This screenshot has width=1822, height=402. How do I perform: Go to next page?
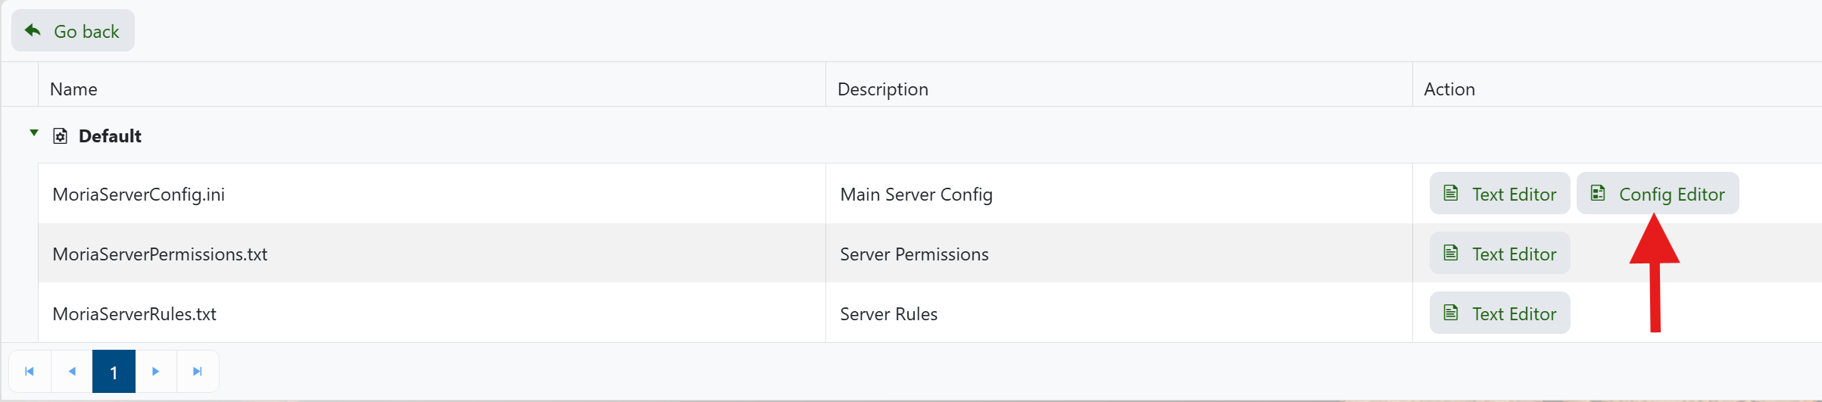(x=156, y=371)
